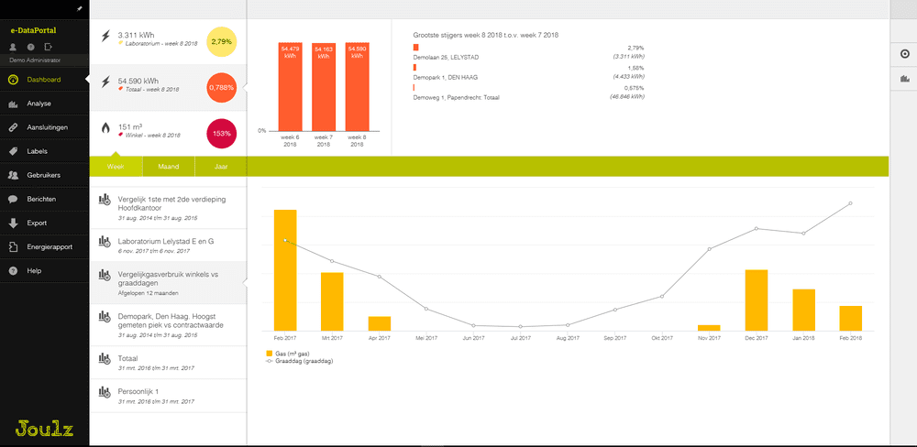Select the Maand period tab

coord(168,167)
